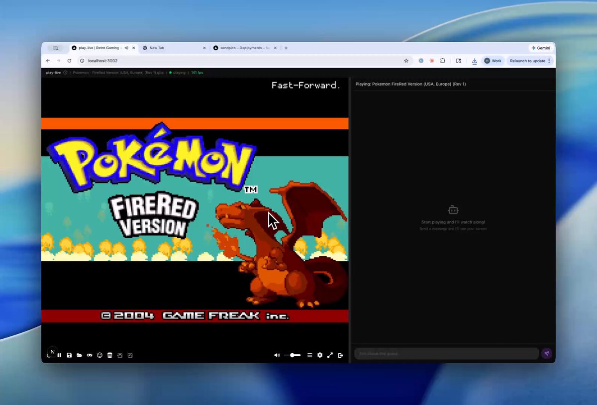
Task: Mute the emulator with the speaker icon
Action: point(277,355)
